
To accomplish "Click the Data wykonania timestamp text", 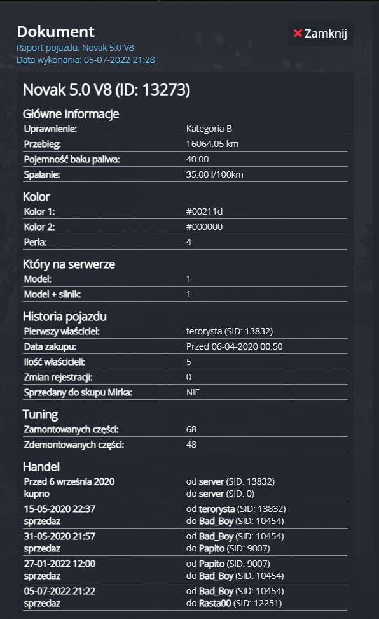I will 86,60.
